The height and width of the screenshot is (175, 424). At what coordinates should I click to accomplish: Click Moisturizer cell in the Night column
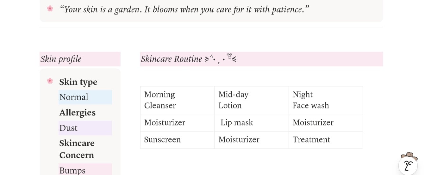tap(325, 123)
